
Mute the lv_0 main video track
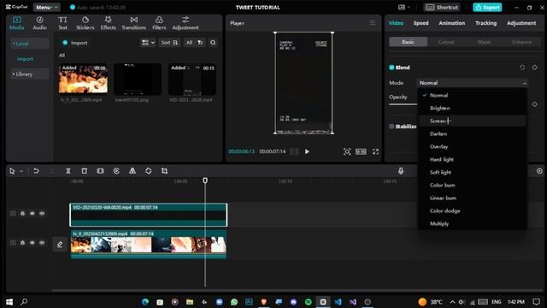(x=42, y=243)
